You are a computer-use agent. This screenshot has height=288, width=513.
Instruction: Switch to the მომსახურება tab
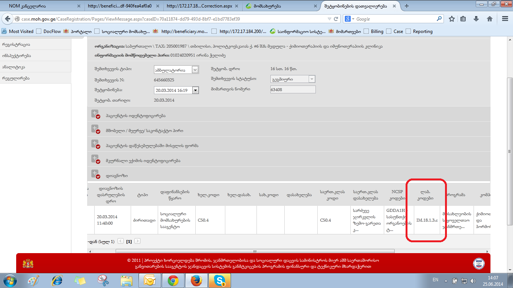pos(278,6)
